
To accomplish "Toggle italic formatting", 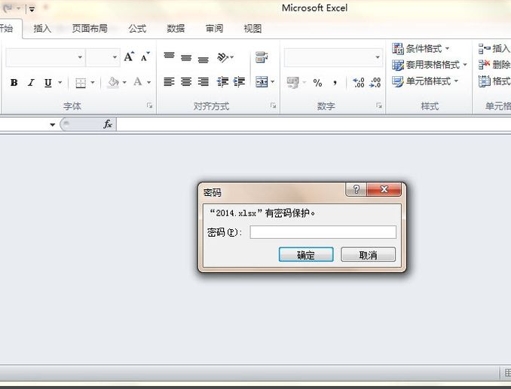I will [32, 83].
